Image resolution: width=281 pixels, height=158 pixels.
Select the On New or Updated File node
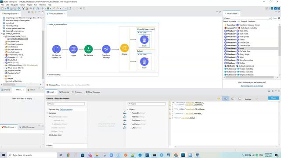point(56,49)
